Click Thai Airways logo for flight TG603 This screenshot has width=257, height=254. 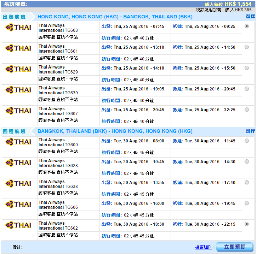[18, 28]
